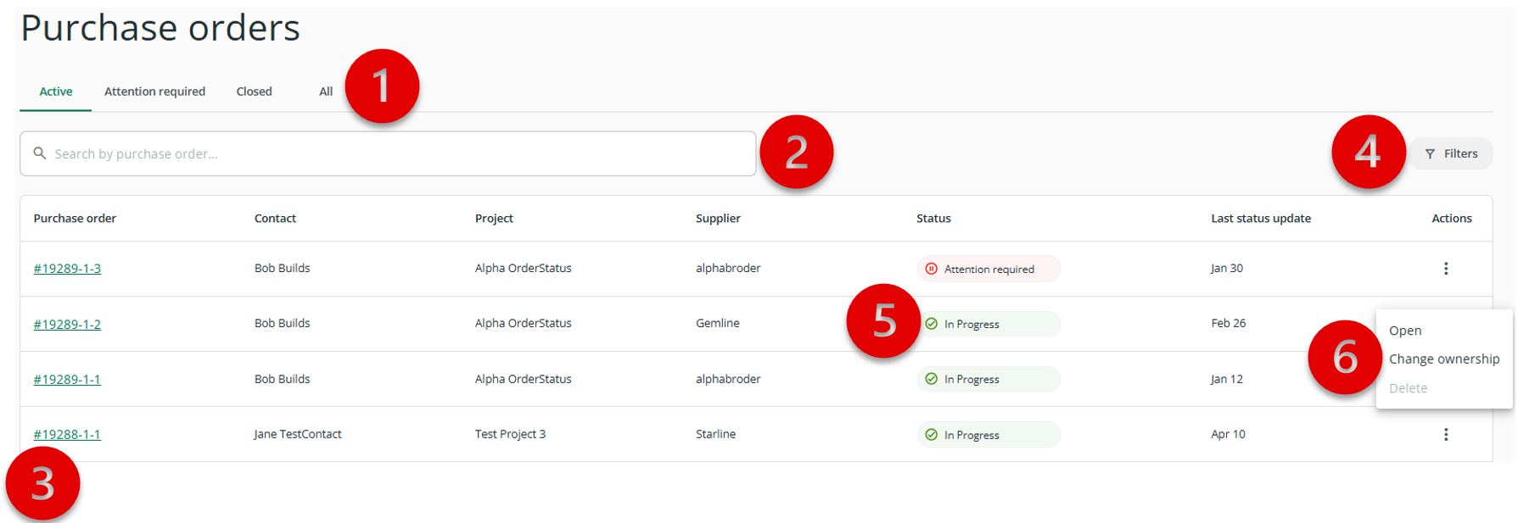Open purchase order #19289-1-3 link
Screen dimensions: 1518x523
[67, 269]
